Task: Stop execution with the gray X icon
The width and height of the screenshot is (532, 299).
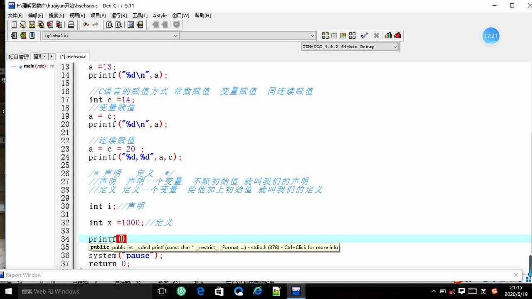Action: click(377, 36)
